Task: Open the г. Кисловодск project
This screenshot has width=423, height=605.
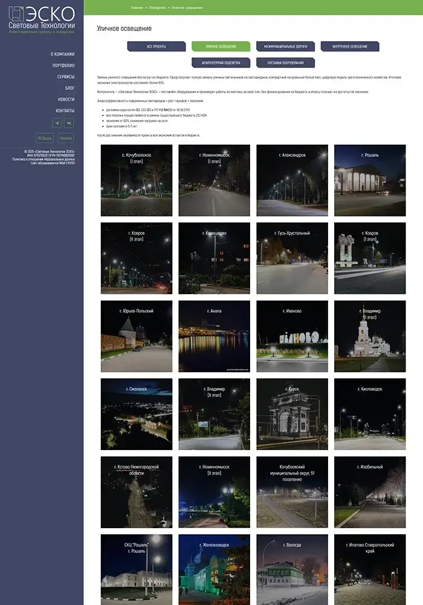Action: [370, 414]
